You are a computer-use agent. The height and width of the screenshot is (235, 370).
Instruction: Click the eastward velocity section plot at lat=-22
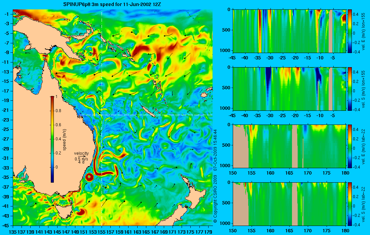pyautogui.click(x=289, y=146)
